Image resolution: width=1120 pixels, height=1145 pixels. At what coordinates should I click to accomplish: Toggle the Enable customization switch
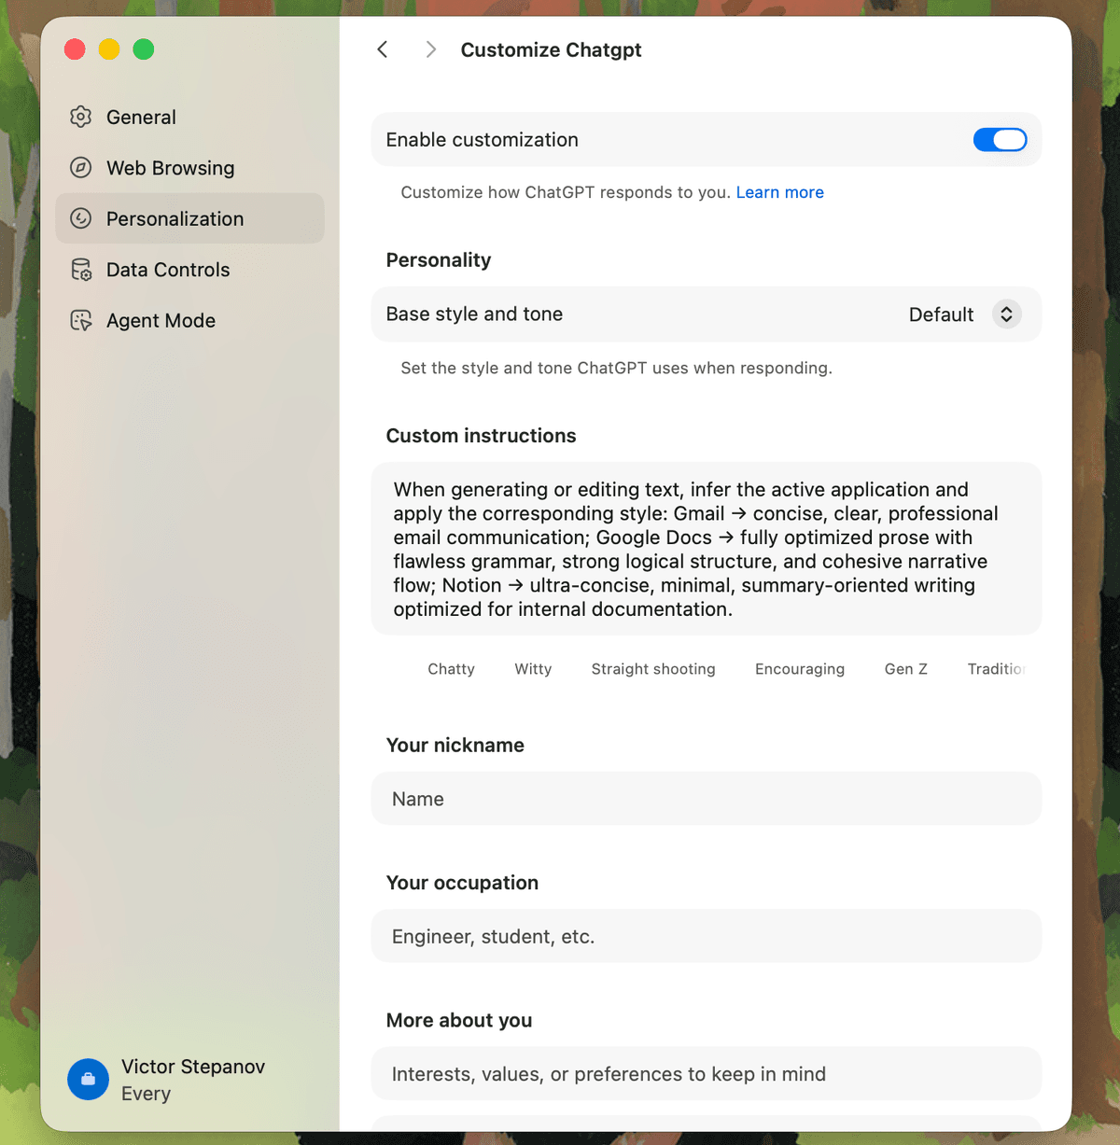coord(1000,140)
